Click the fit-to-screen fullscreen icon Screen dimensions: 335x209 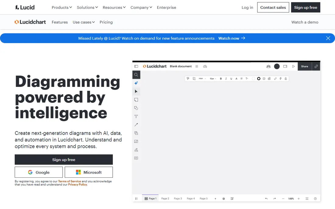307,199
